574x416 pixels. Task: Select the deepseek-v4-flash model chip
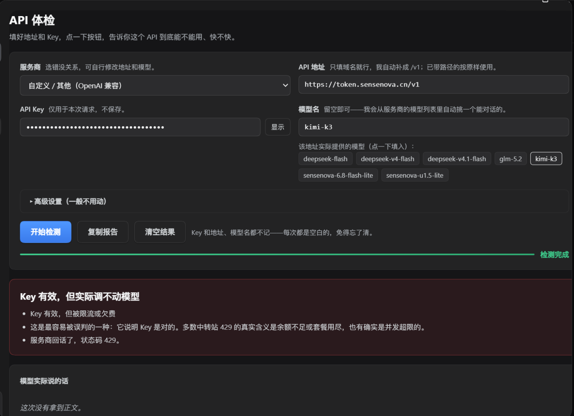[x=387, y=159]
